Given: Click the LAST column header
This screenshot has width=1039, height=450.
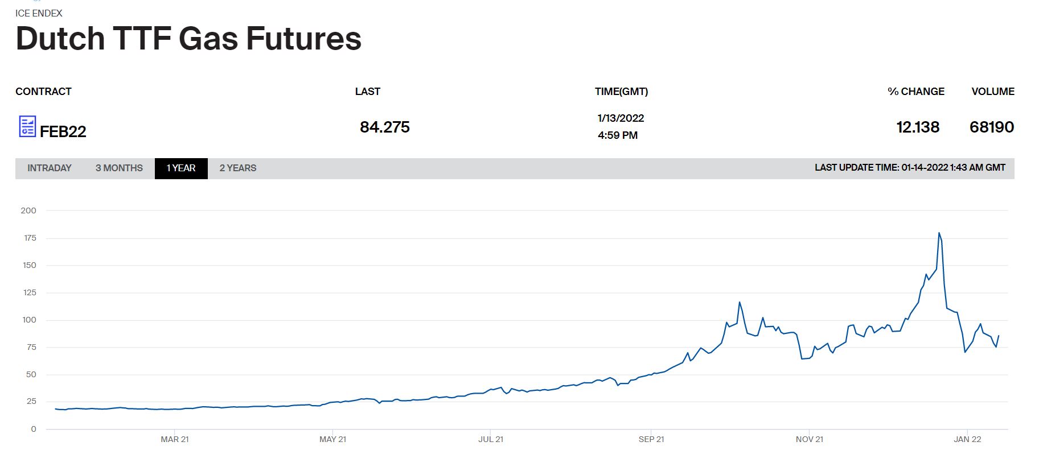Looking at the screenshot, I should click(368, 92).
